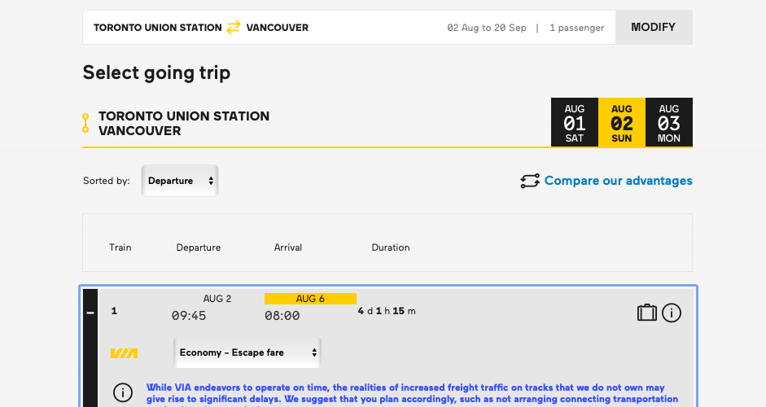
Task: Click the compare arrows icon
Action: click(530, 181)
